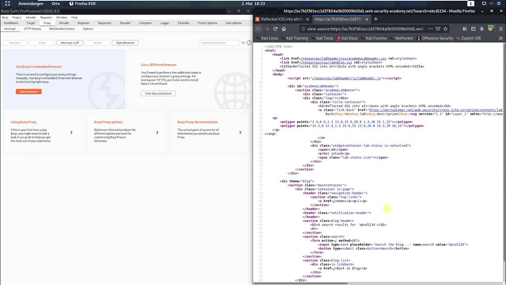Viewport: 506px width, 285px height.
Task: Switch to HTTP history sub-tab
Action: pyautogui.click(x=32, y=29)
